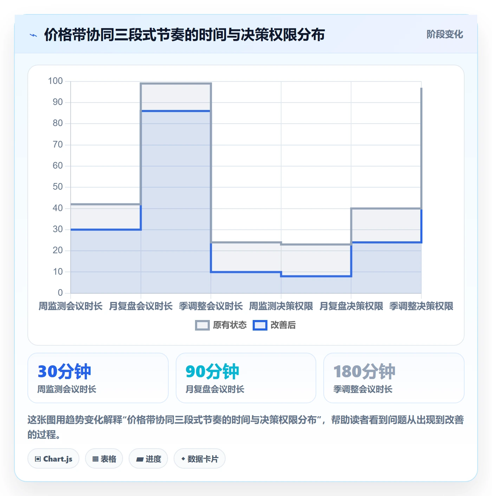Hide the 改善后 series via legend label
The height and width of the screenshot is (496, 492).
283,325
